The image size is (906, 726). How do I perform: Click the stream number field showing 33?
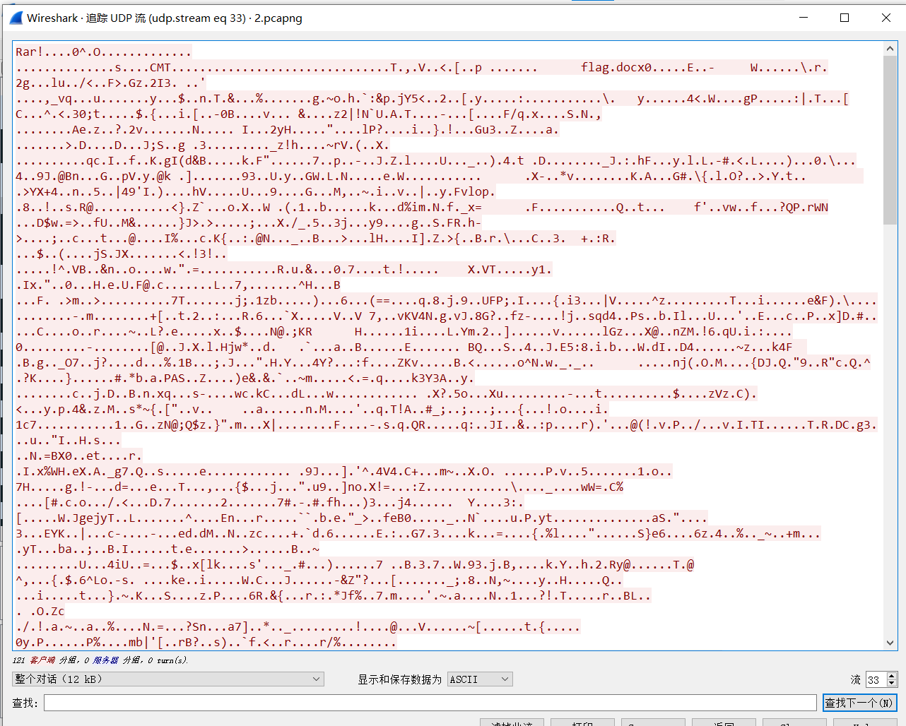coord(876,679)
